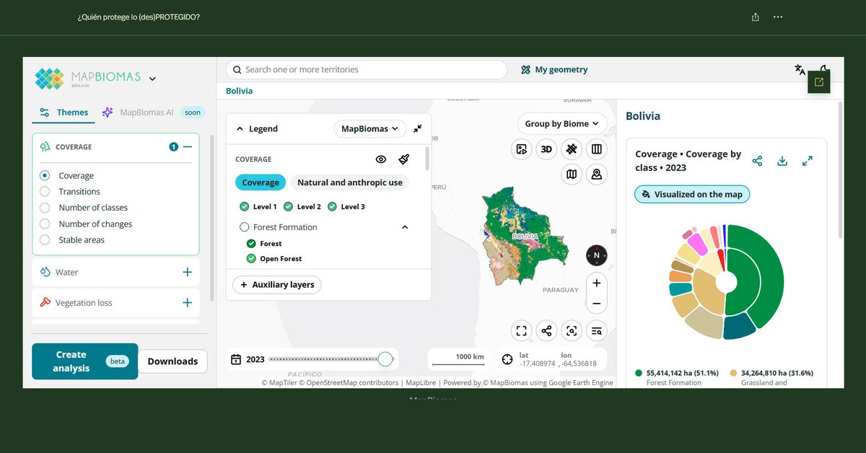This screenshot has height=453, width=866.
Task: Open the year calendar icon
Action: coord(236,359)
